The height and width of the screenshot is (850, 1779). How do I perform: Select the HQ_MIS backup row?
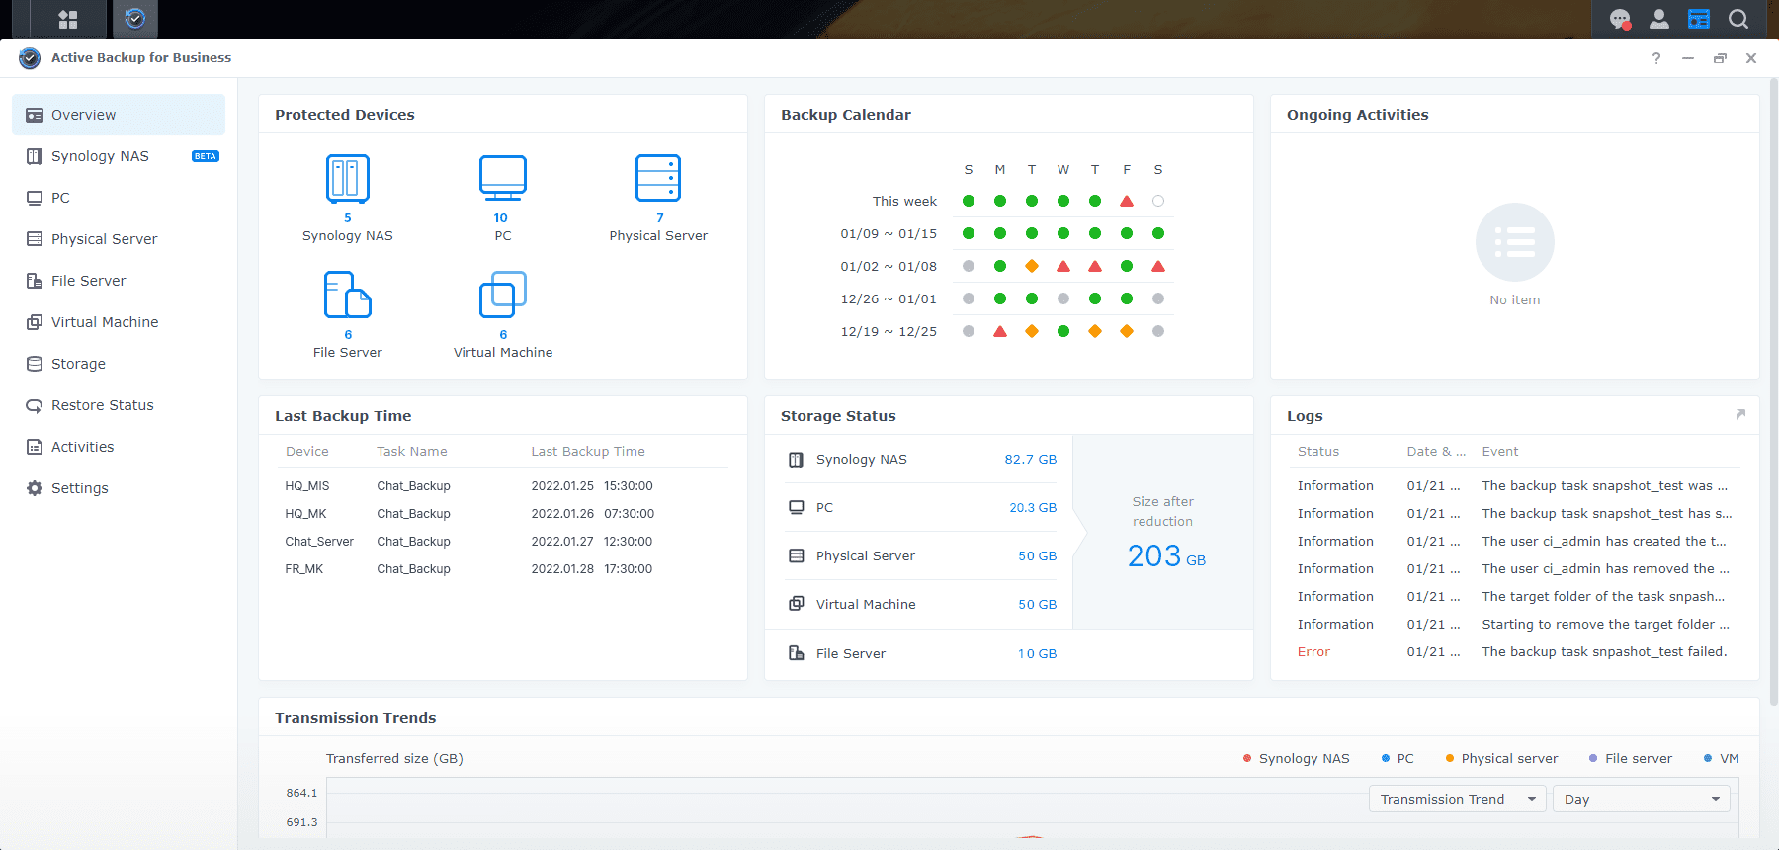[503, 486]
